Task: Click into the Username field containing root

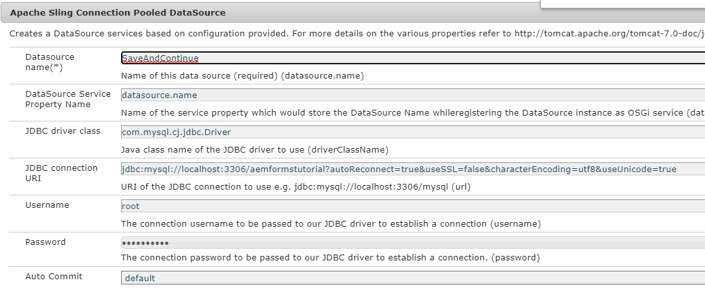Action: point(412,206)
